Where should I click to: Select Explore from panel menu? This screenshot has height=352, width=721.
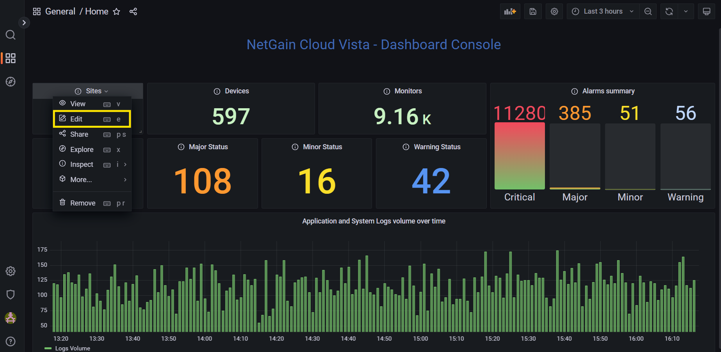[x=92, y=150]
